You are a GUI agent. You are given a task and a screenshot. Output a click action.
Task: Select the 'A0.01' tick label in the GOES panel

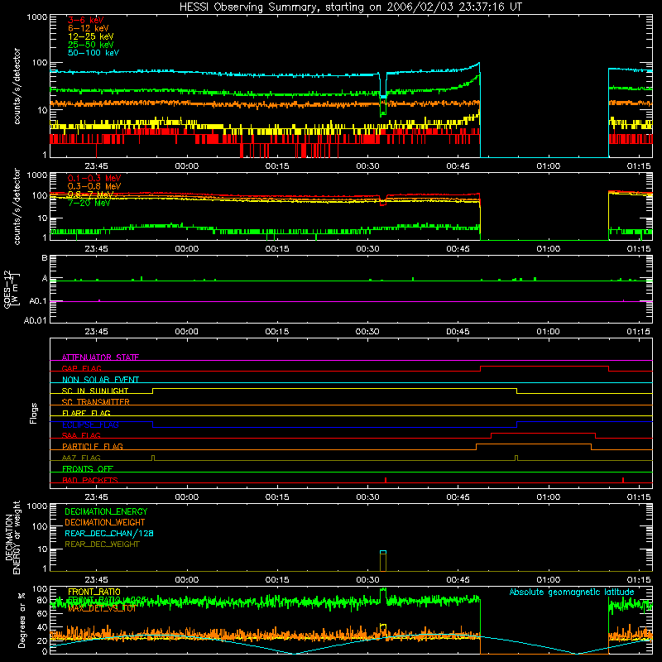pos(36,320)
